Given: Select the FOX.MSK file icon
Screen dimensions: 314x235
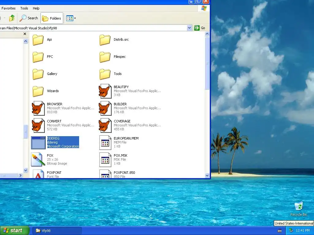Looking at the screenshot, I should pyautogui.click(x=105, y=160).
